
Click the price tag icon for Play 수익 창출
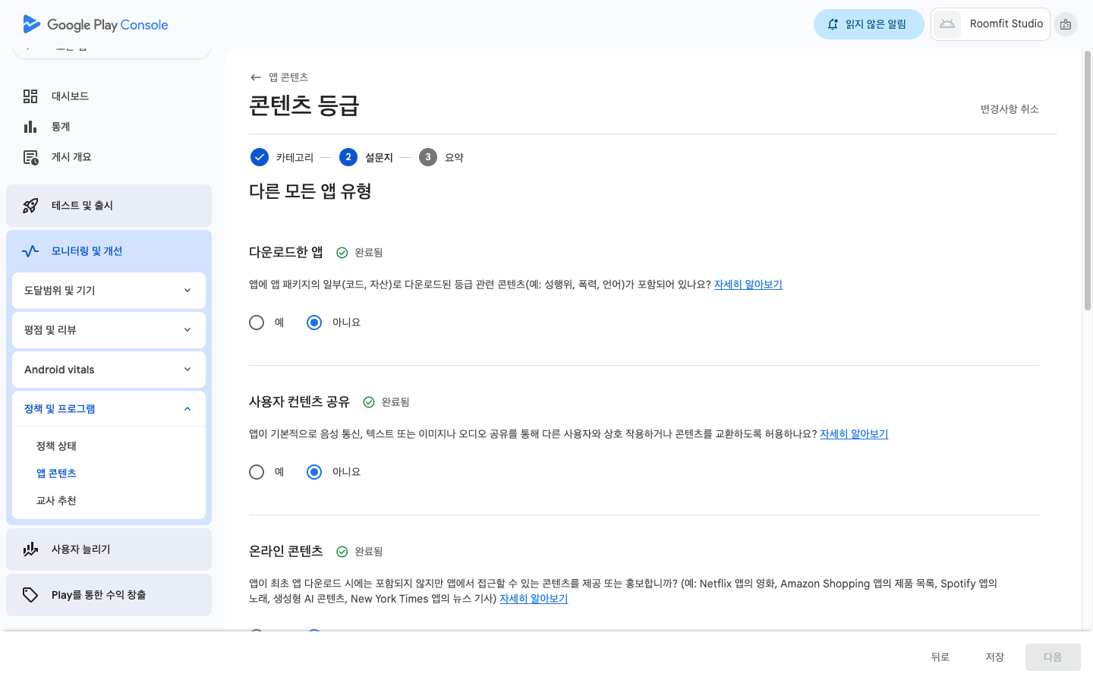tap(30, 595)
